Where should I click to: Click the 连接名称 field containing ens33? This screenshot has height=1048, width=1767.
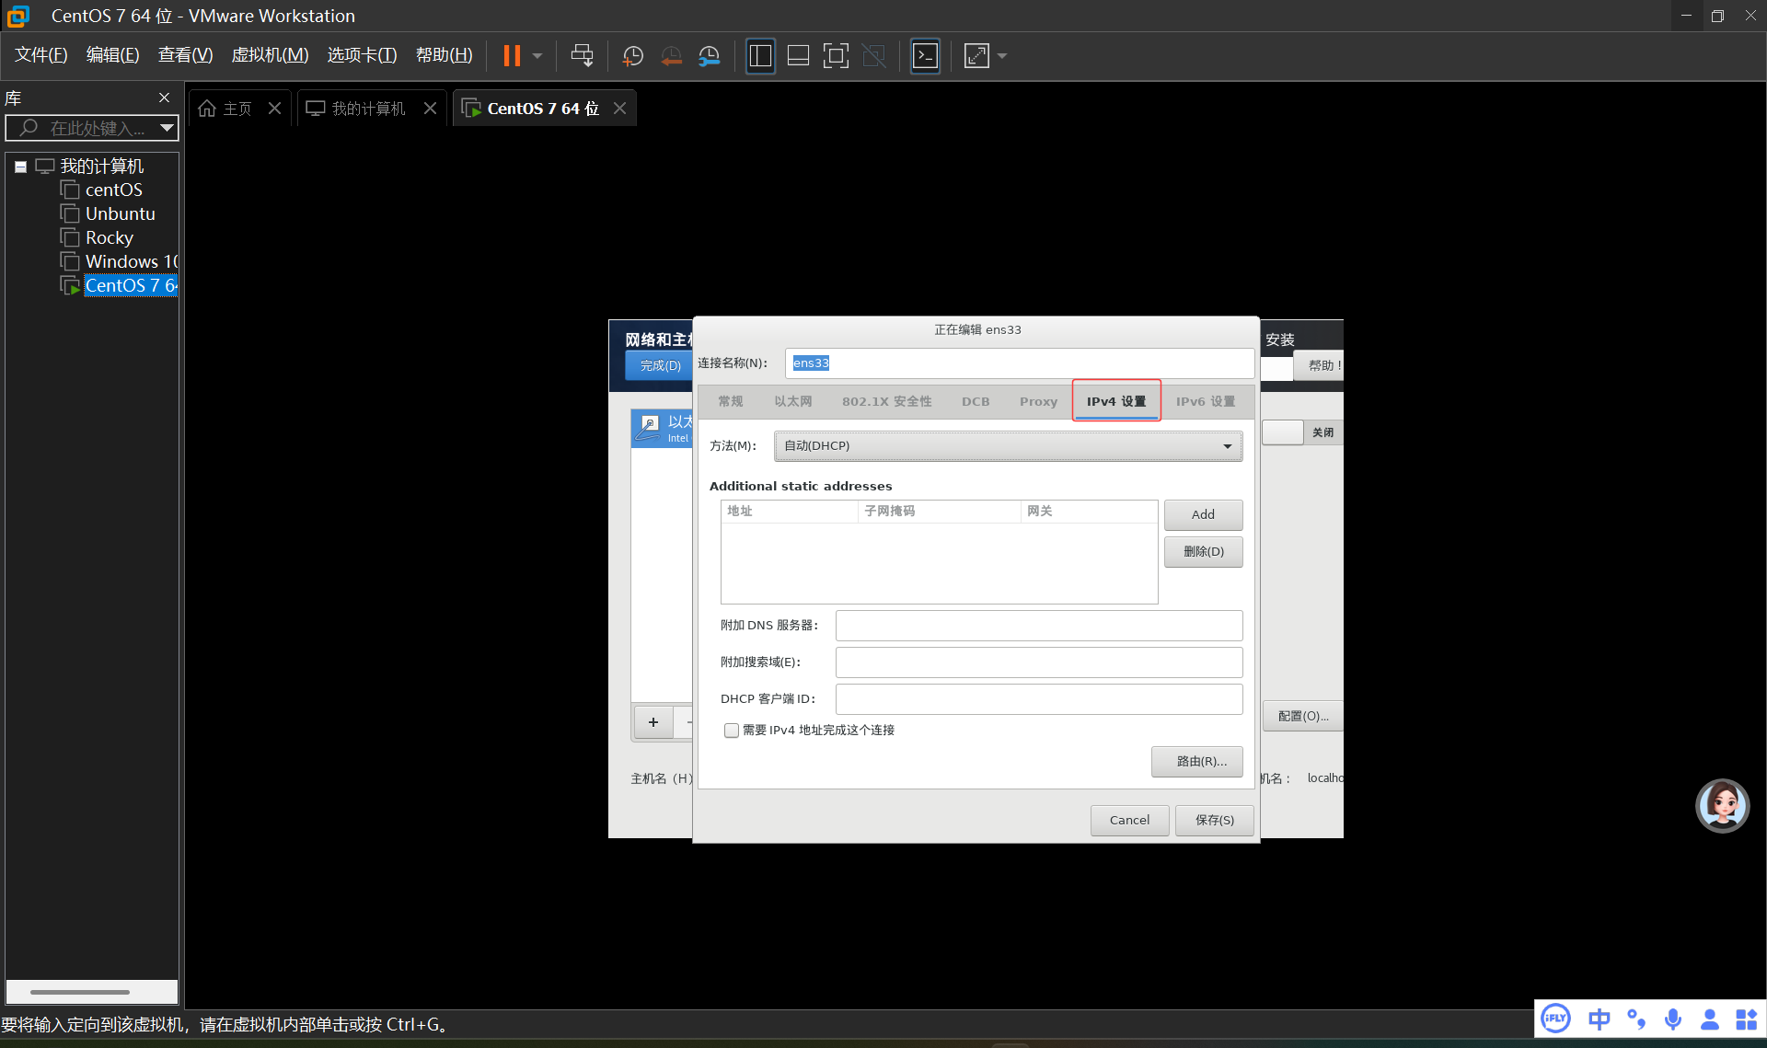tap(1020, 363)
